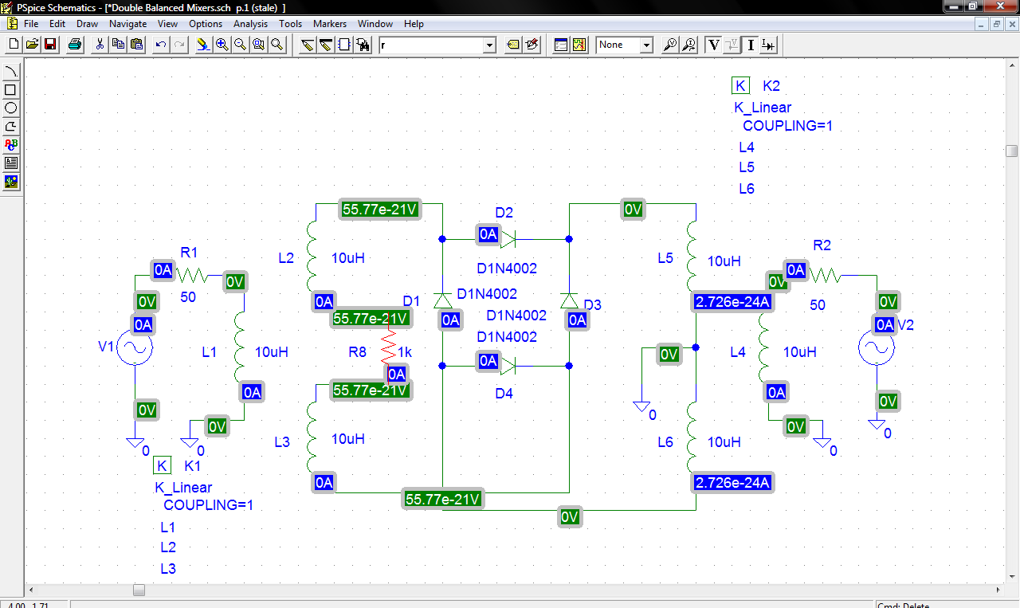Zoom out with the minus magnifier
The image size is (1020, 608).
[240, 45]
